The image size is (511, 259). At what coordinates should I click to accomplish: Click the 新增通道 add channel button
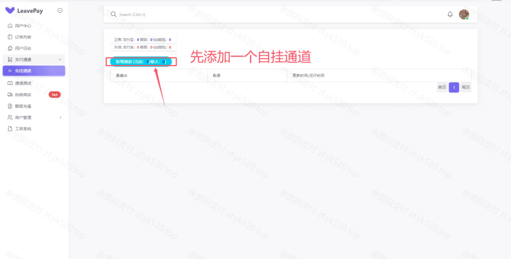tap(141, 62)
